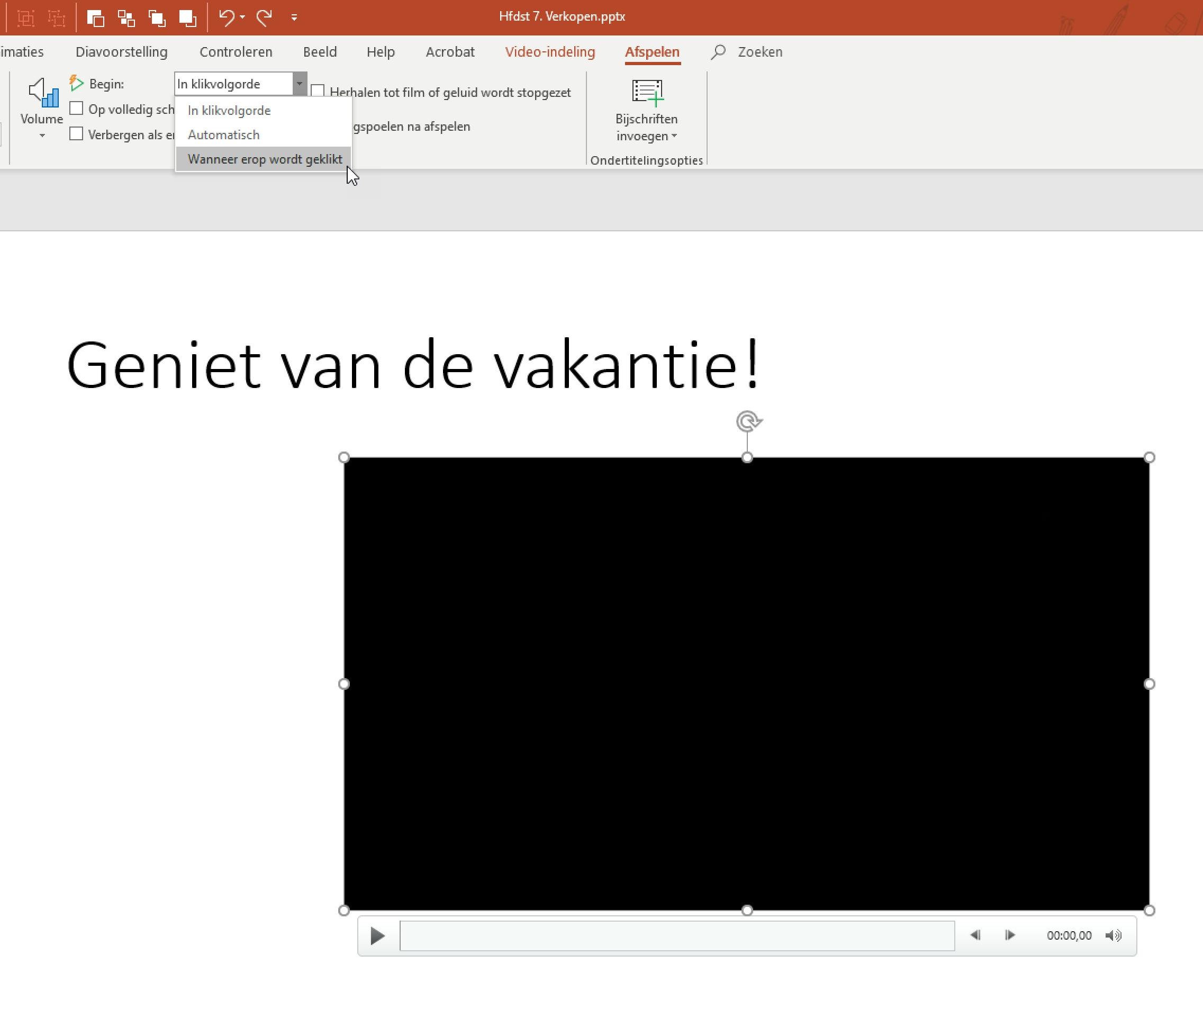Click the video seek progress bar
Screen dimensions: 1203x1009
pyautogui.click(x=676, y=935)
